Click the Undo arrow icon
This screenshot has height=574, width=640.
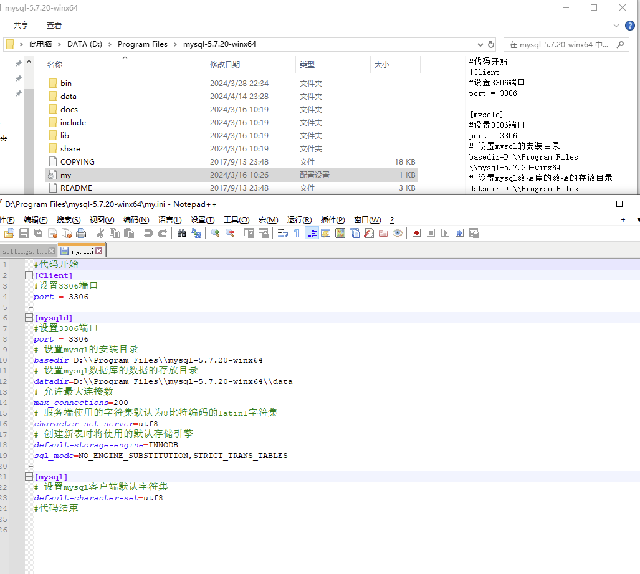pos(148,233)
